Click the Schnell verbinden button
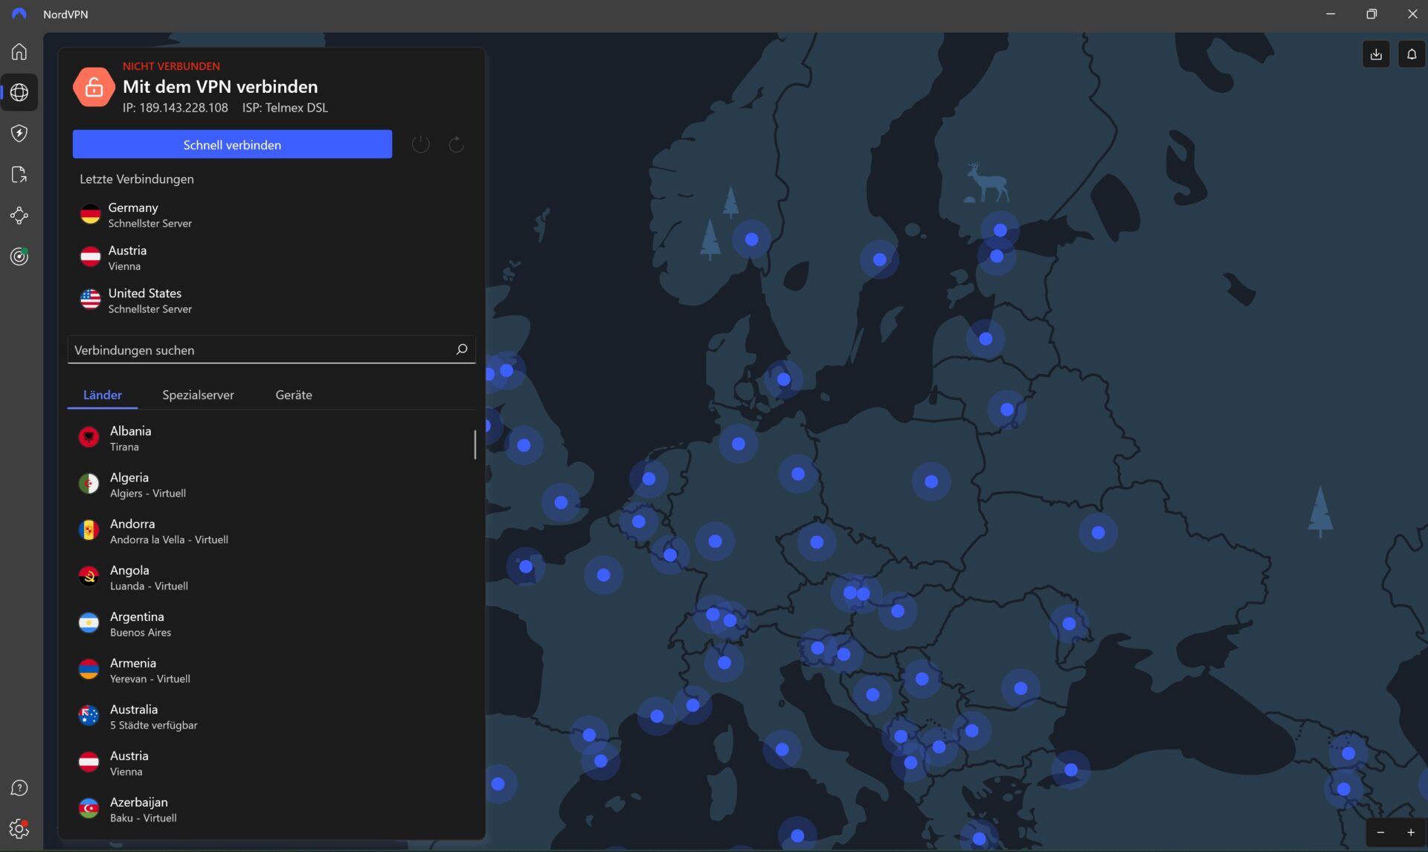The width and height of the screenshot is (1428, 852). 232,144
